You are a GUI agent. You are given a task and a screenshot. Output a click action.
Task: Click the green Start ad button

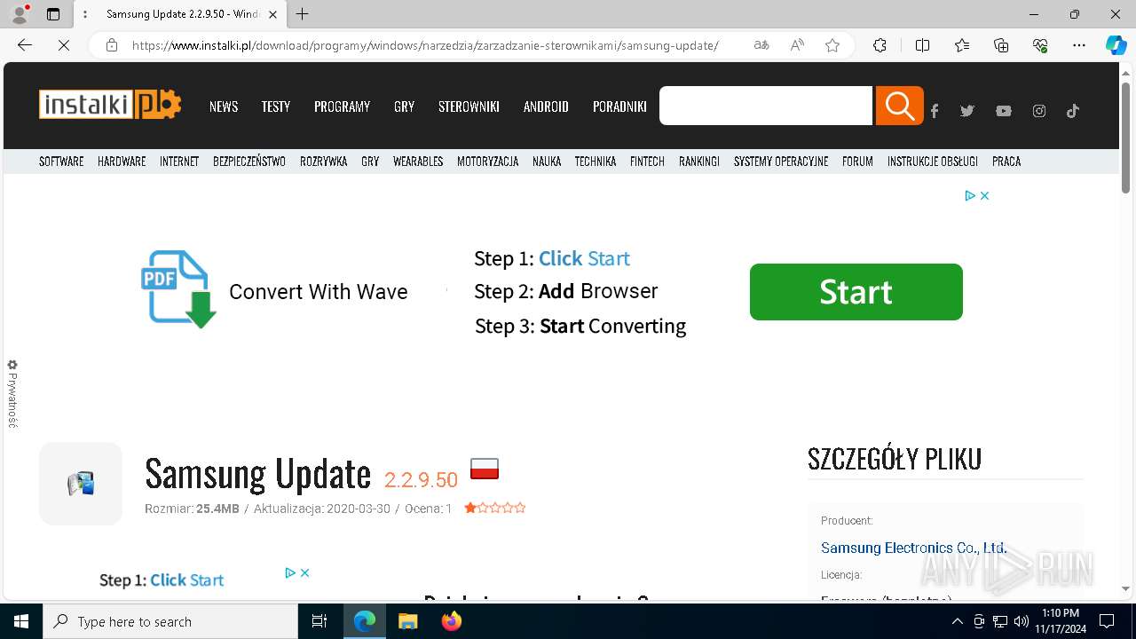(x=856, y=292)
